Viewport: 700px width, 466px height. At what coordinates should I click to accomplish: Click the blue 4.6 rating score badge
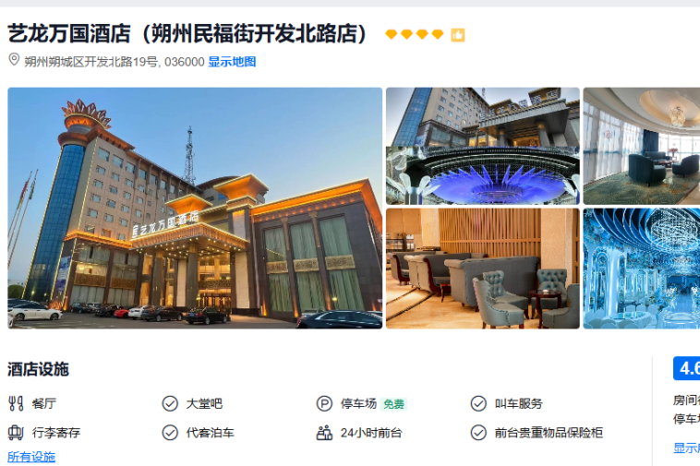point(686,368)
